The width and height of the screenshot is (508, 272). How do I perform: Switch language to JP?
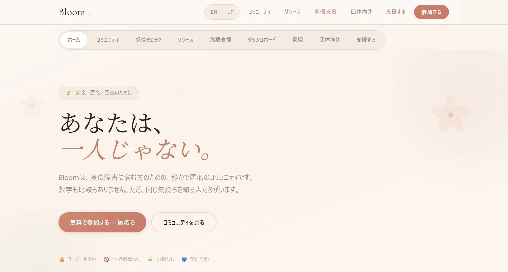click(230, 12)
